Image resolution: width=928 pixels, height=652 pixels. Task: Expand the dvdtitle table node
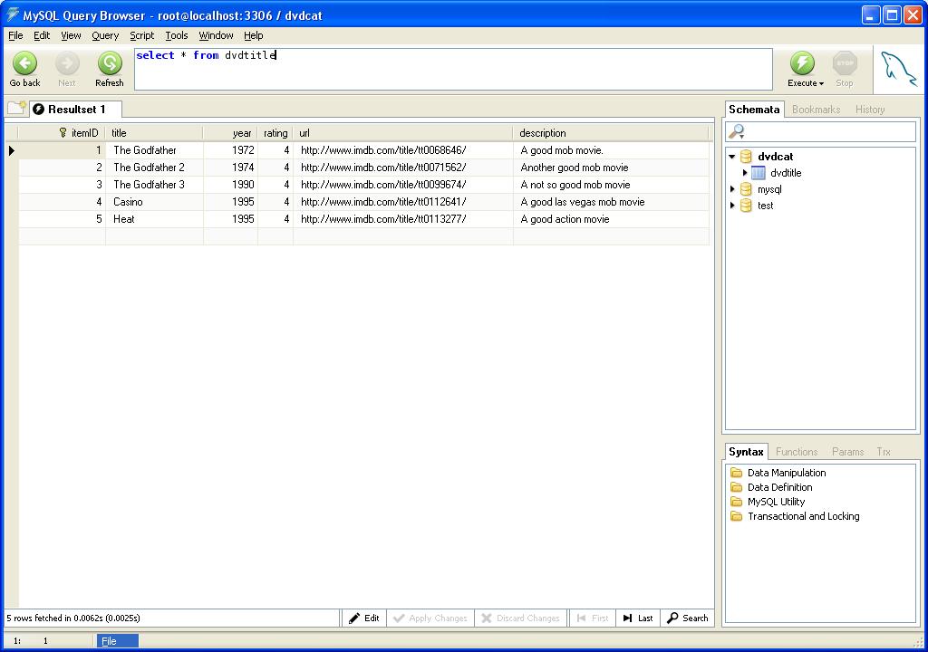(745, 173)
